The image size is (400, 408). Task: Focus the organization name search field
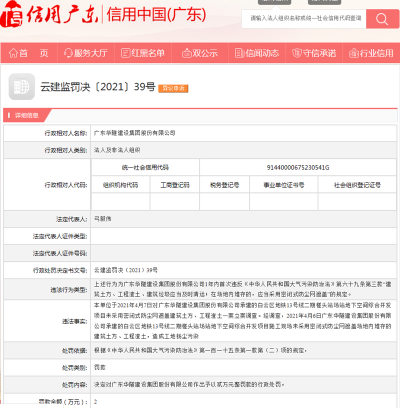[304, 18]
